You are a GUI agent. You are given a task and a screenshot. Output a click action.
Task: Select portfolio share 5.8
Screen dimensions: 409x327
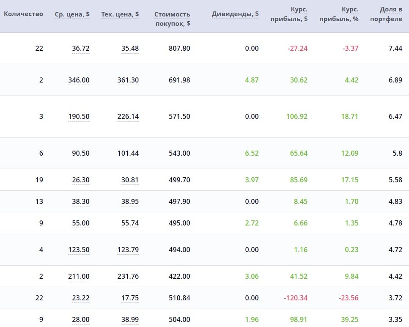click(x=398, y=153)
